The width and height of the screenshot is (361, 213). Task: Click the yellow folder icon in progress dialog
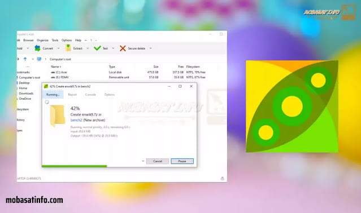tap(57, 116)
